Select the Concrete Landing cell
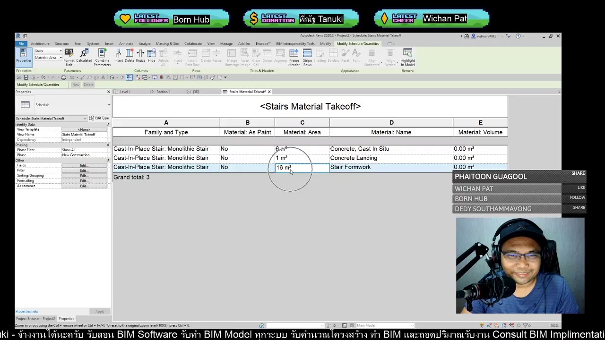 (391, 158)
